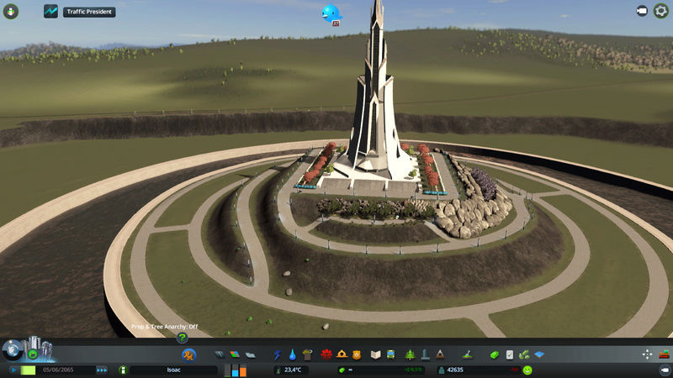Screen dimensions: 673x378
Task: Open the Landscaping shovel menu
Action: [x=468, y=354]
